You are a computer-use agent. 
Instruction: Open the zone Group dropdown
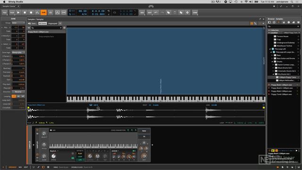pyautogui.click(x=18, y=23)
